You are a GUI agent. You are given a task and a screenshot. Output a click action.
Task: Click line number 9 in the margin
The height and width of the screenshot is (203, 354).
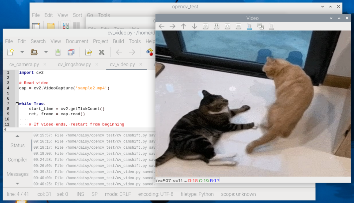coord(8,114)
